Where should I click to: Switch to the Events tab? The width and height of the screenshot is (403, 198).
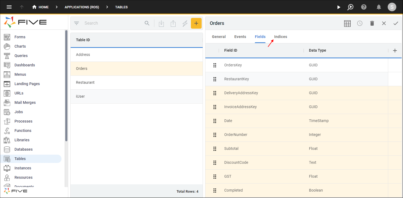click(240, 37)
